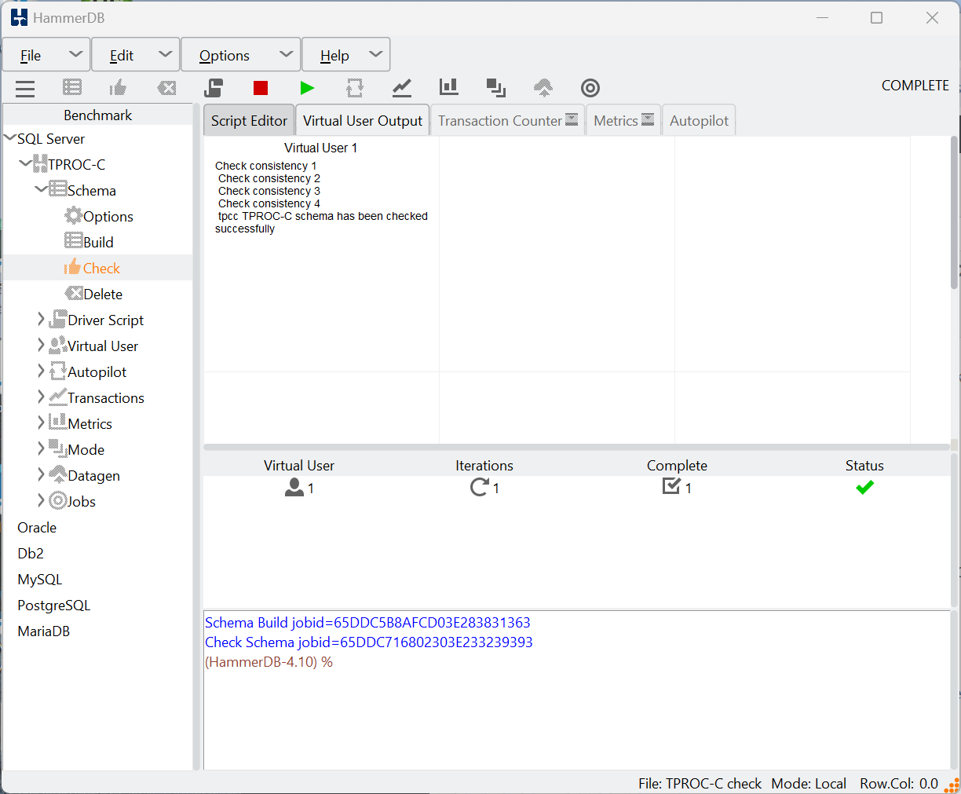Expand the Datagen tree node
Viewport: 961px width, 794px height.
(41, 474)
